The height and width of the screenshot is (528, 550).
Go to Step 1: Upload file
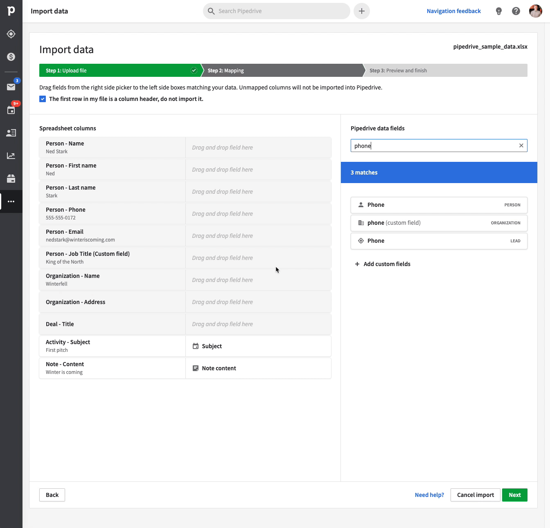[119, 70]
